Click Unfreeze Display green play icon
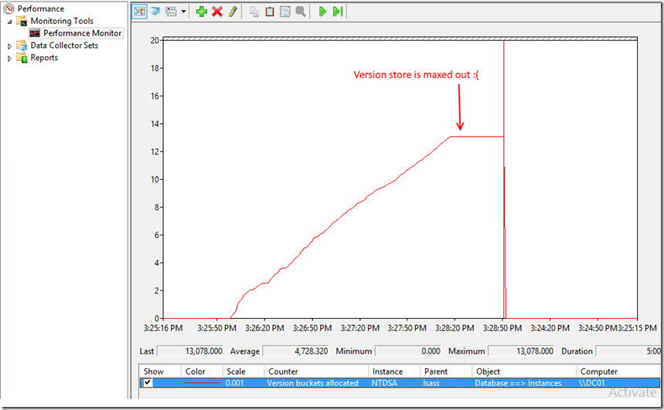This screenshot has height=410, width=664. (x=322, y=12)
